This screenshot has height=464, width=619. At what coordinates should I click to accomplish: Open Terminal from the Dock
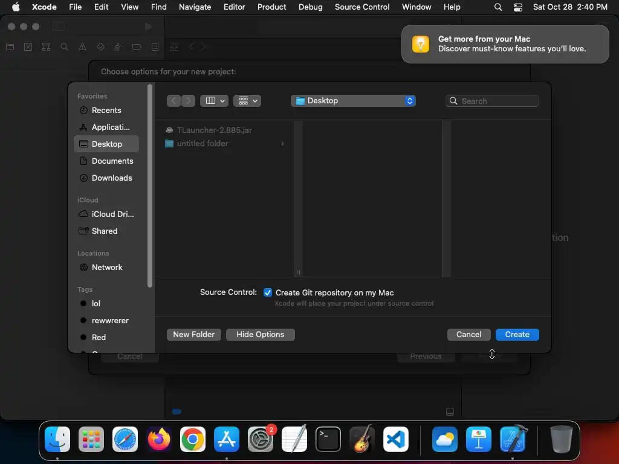point(328,439)
